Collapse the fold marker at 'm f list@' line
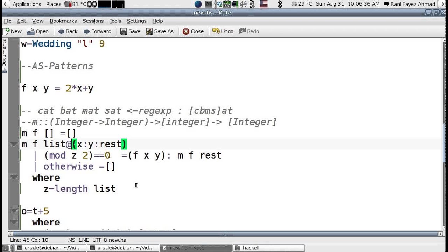The image size is (448, 252). coord(14,144)
